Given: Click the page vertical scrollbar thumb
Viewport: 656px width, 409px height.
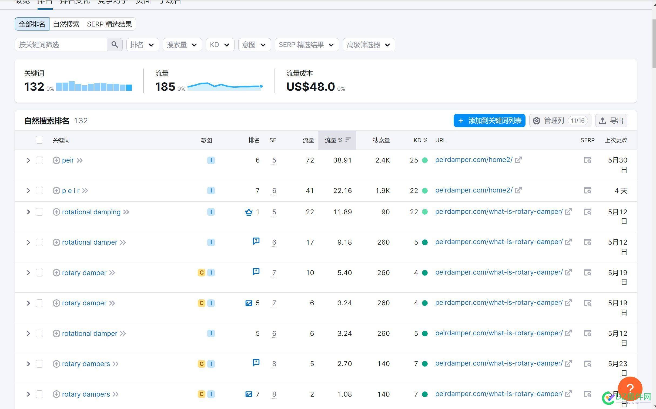Looking at the screenshot, I should [x=654, y=44].
